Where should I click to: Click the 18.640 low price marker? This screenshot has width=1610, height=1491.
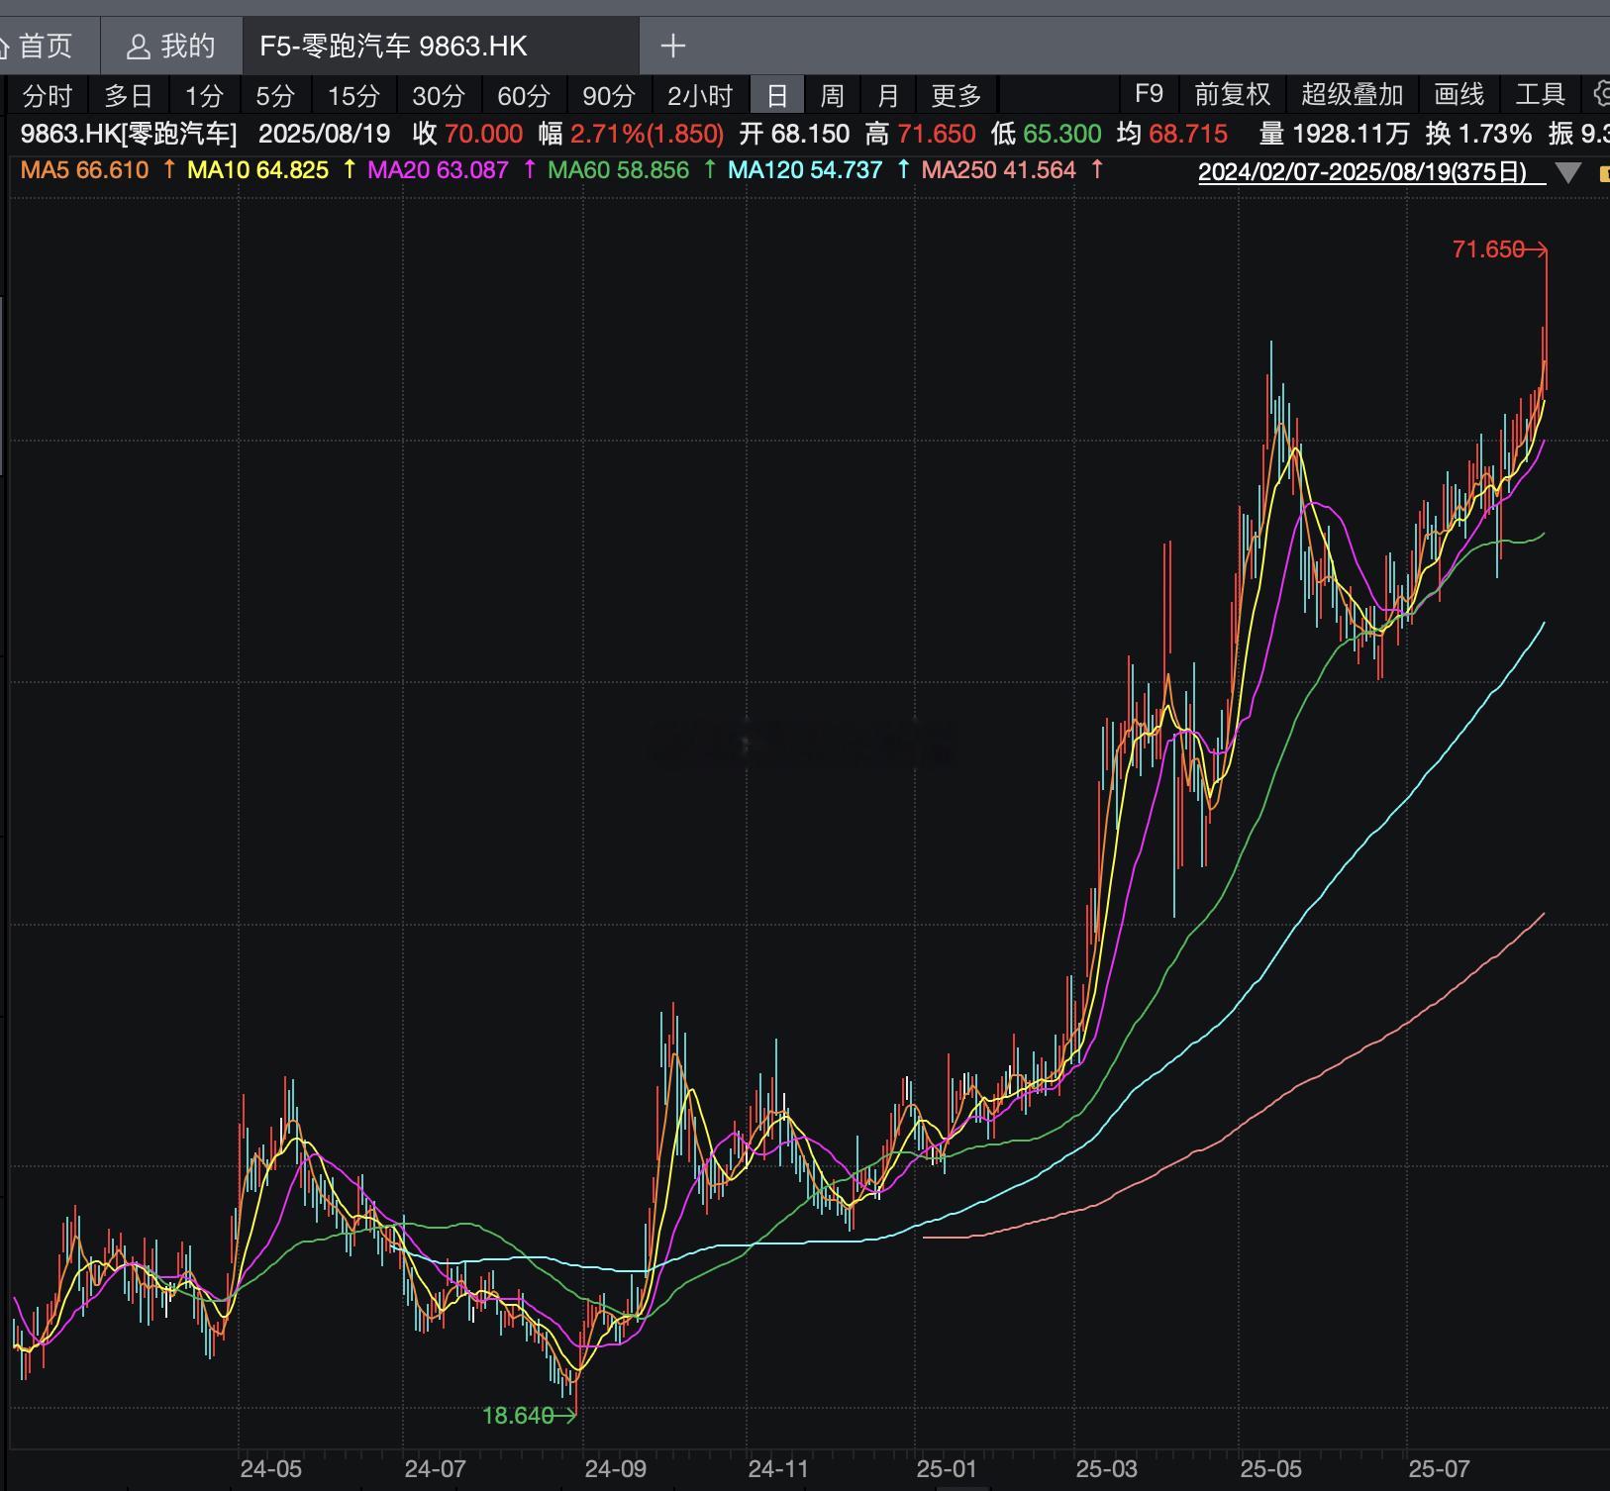coord(518,1416)
